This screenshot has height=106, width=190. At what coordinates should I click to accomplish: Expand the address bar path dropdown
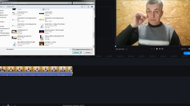point(68,3)
